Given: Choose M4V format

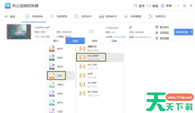Looking at the screenshot, I should (x=61, y=94).
